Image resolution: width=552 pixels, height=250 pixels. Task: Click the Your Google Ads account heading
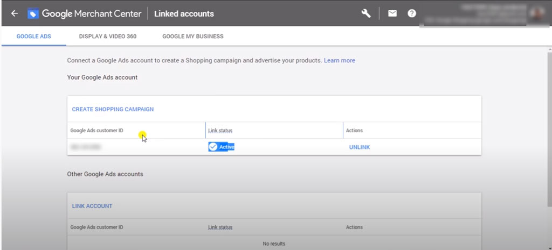tap(102, 77)
